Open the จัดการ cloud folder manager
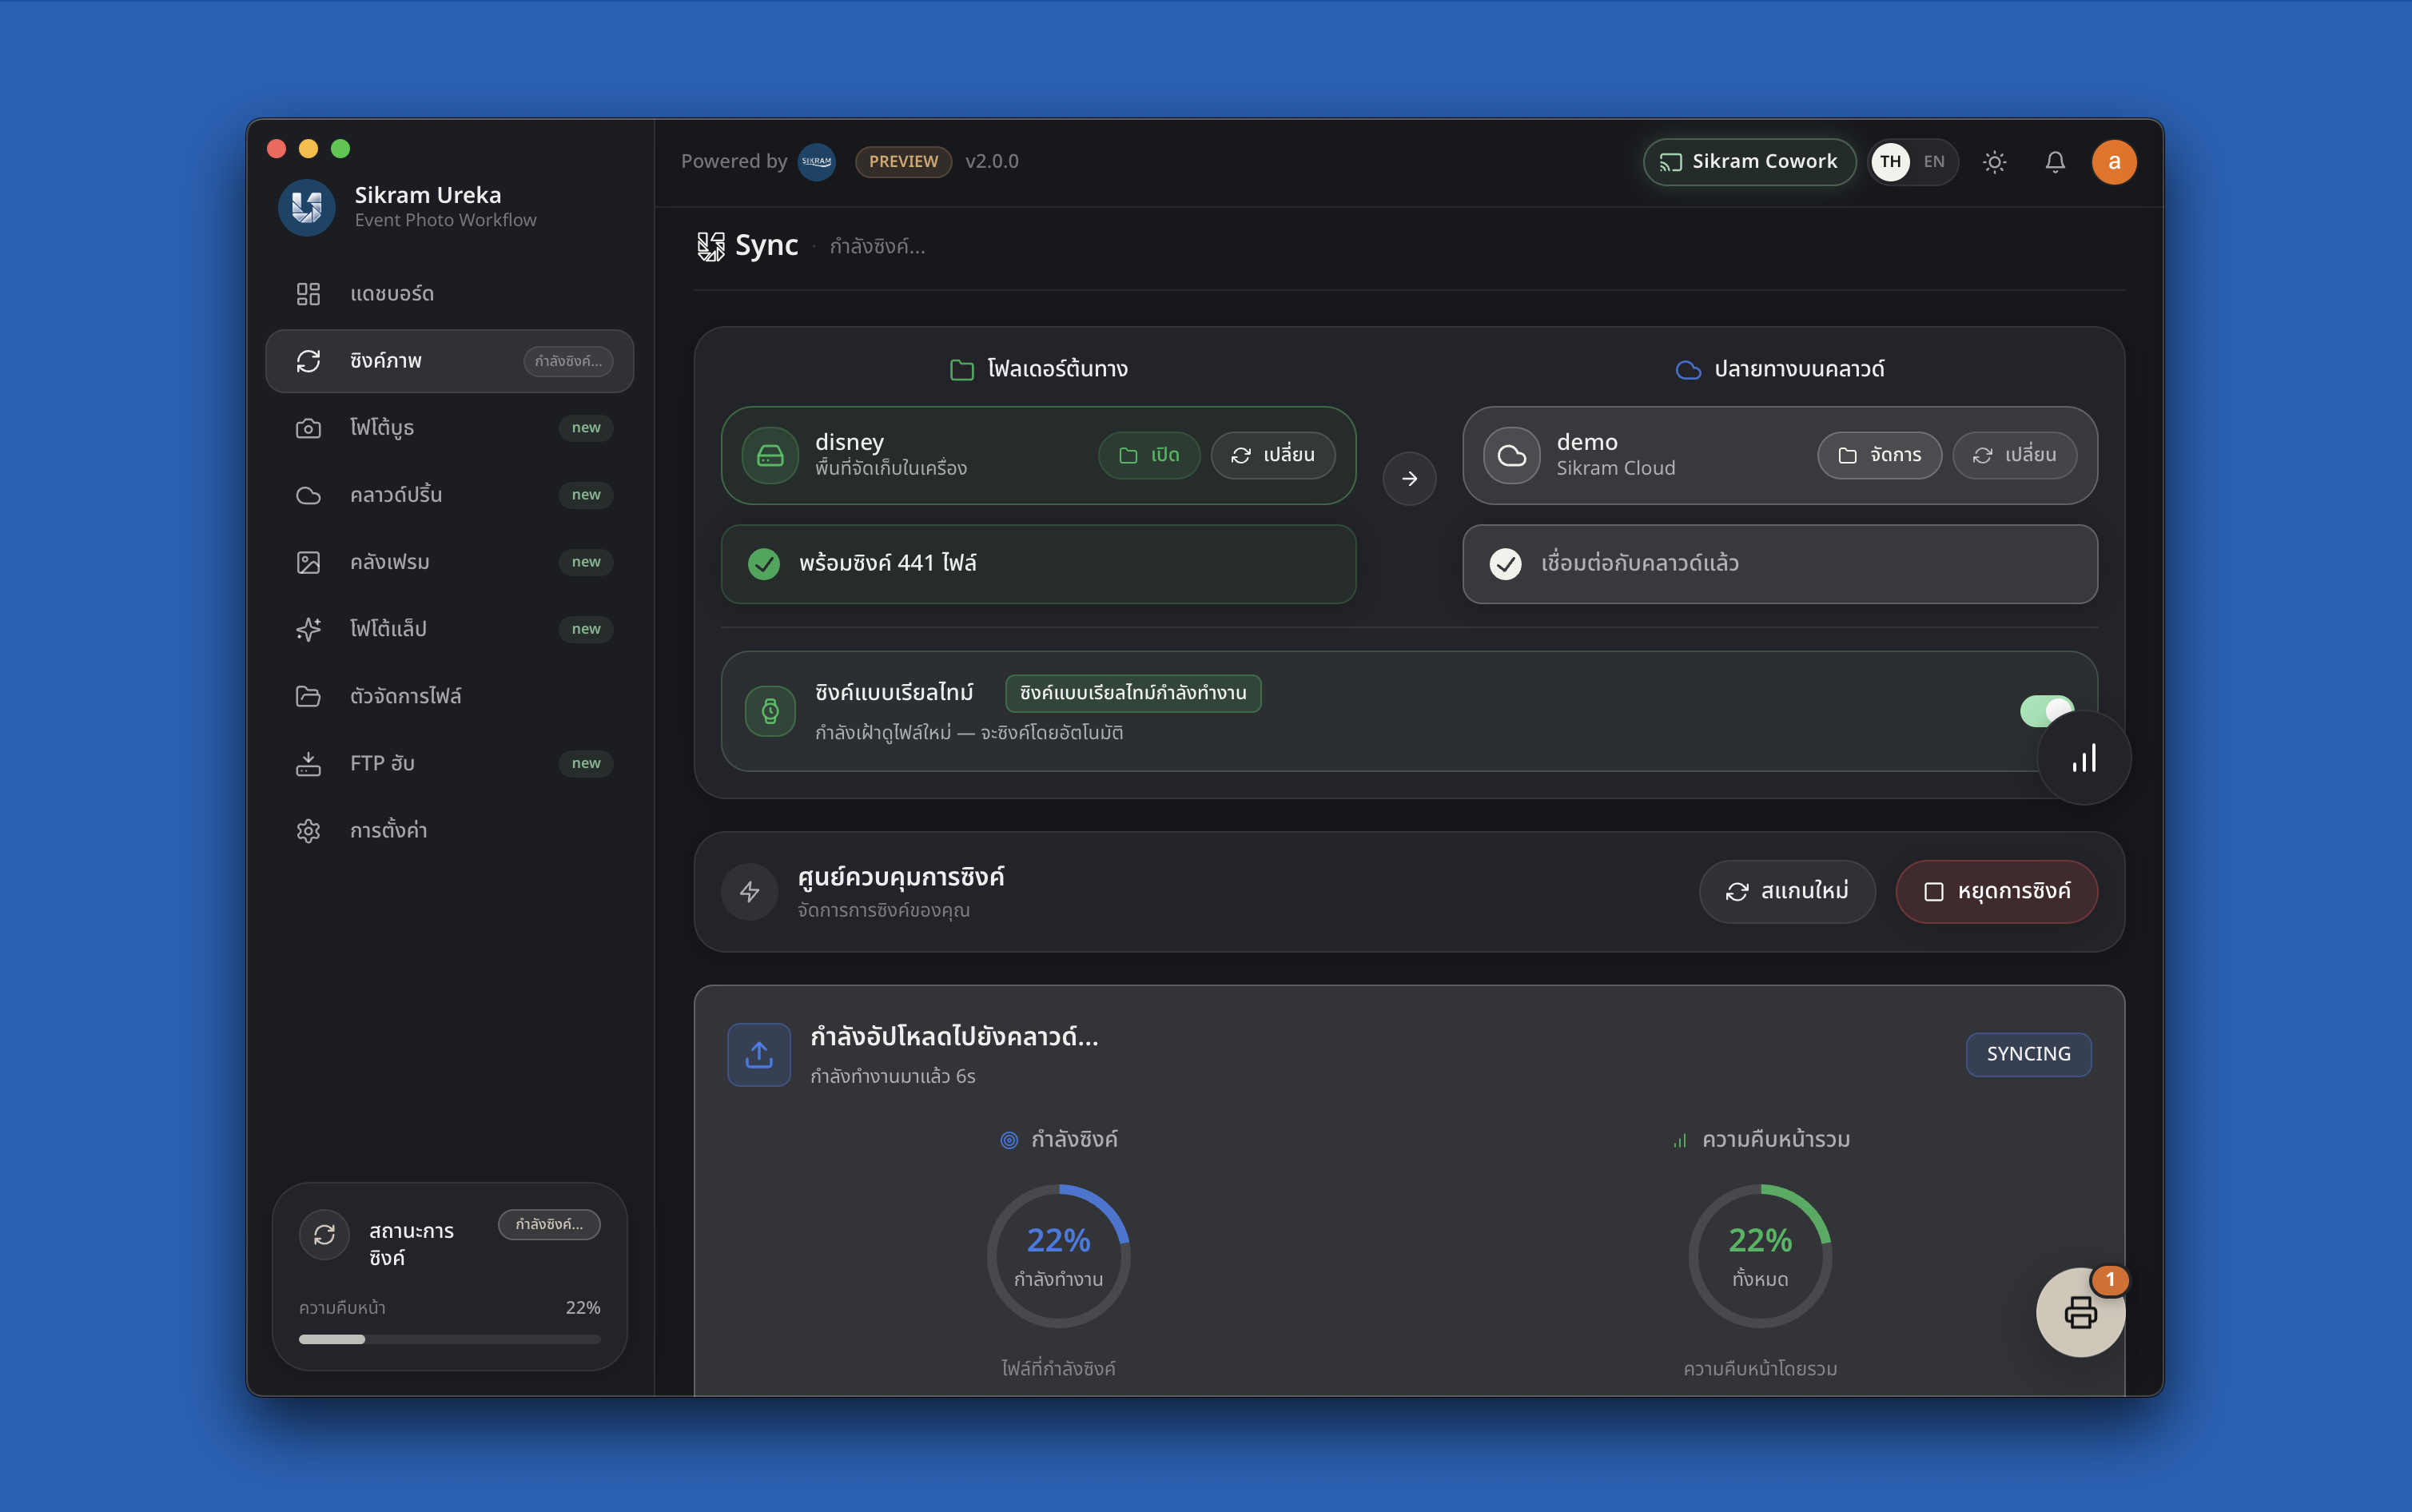 coord(1879,455)
